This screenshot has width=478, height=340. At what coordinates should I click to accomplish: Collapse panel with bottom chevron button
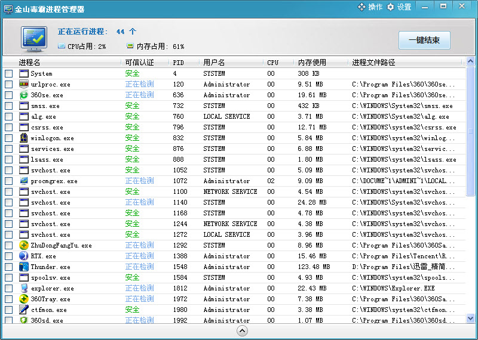click(x=242, y=331)
